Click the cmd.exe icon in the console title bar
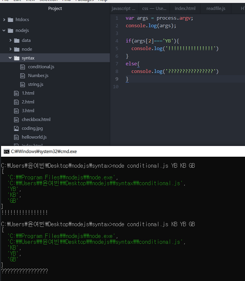This screenshot has width=245, height=281. (5, 151)
